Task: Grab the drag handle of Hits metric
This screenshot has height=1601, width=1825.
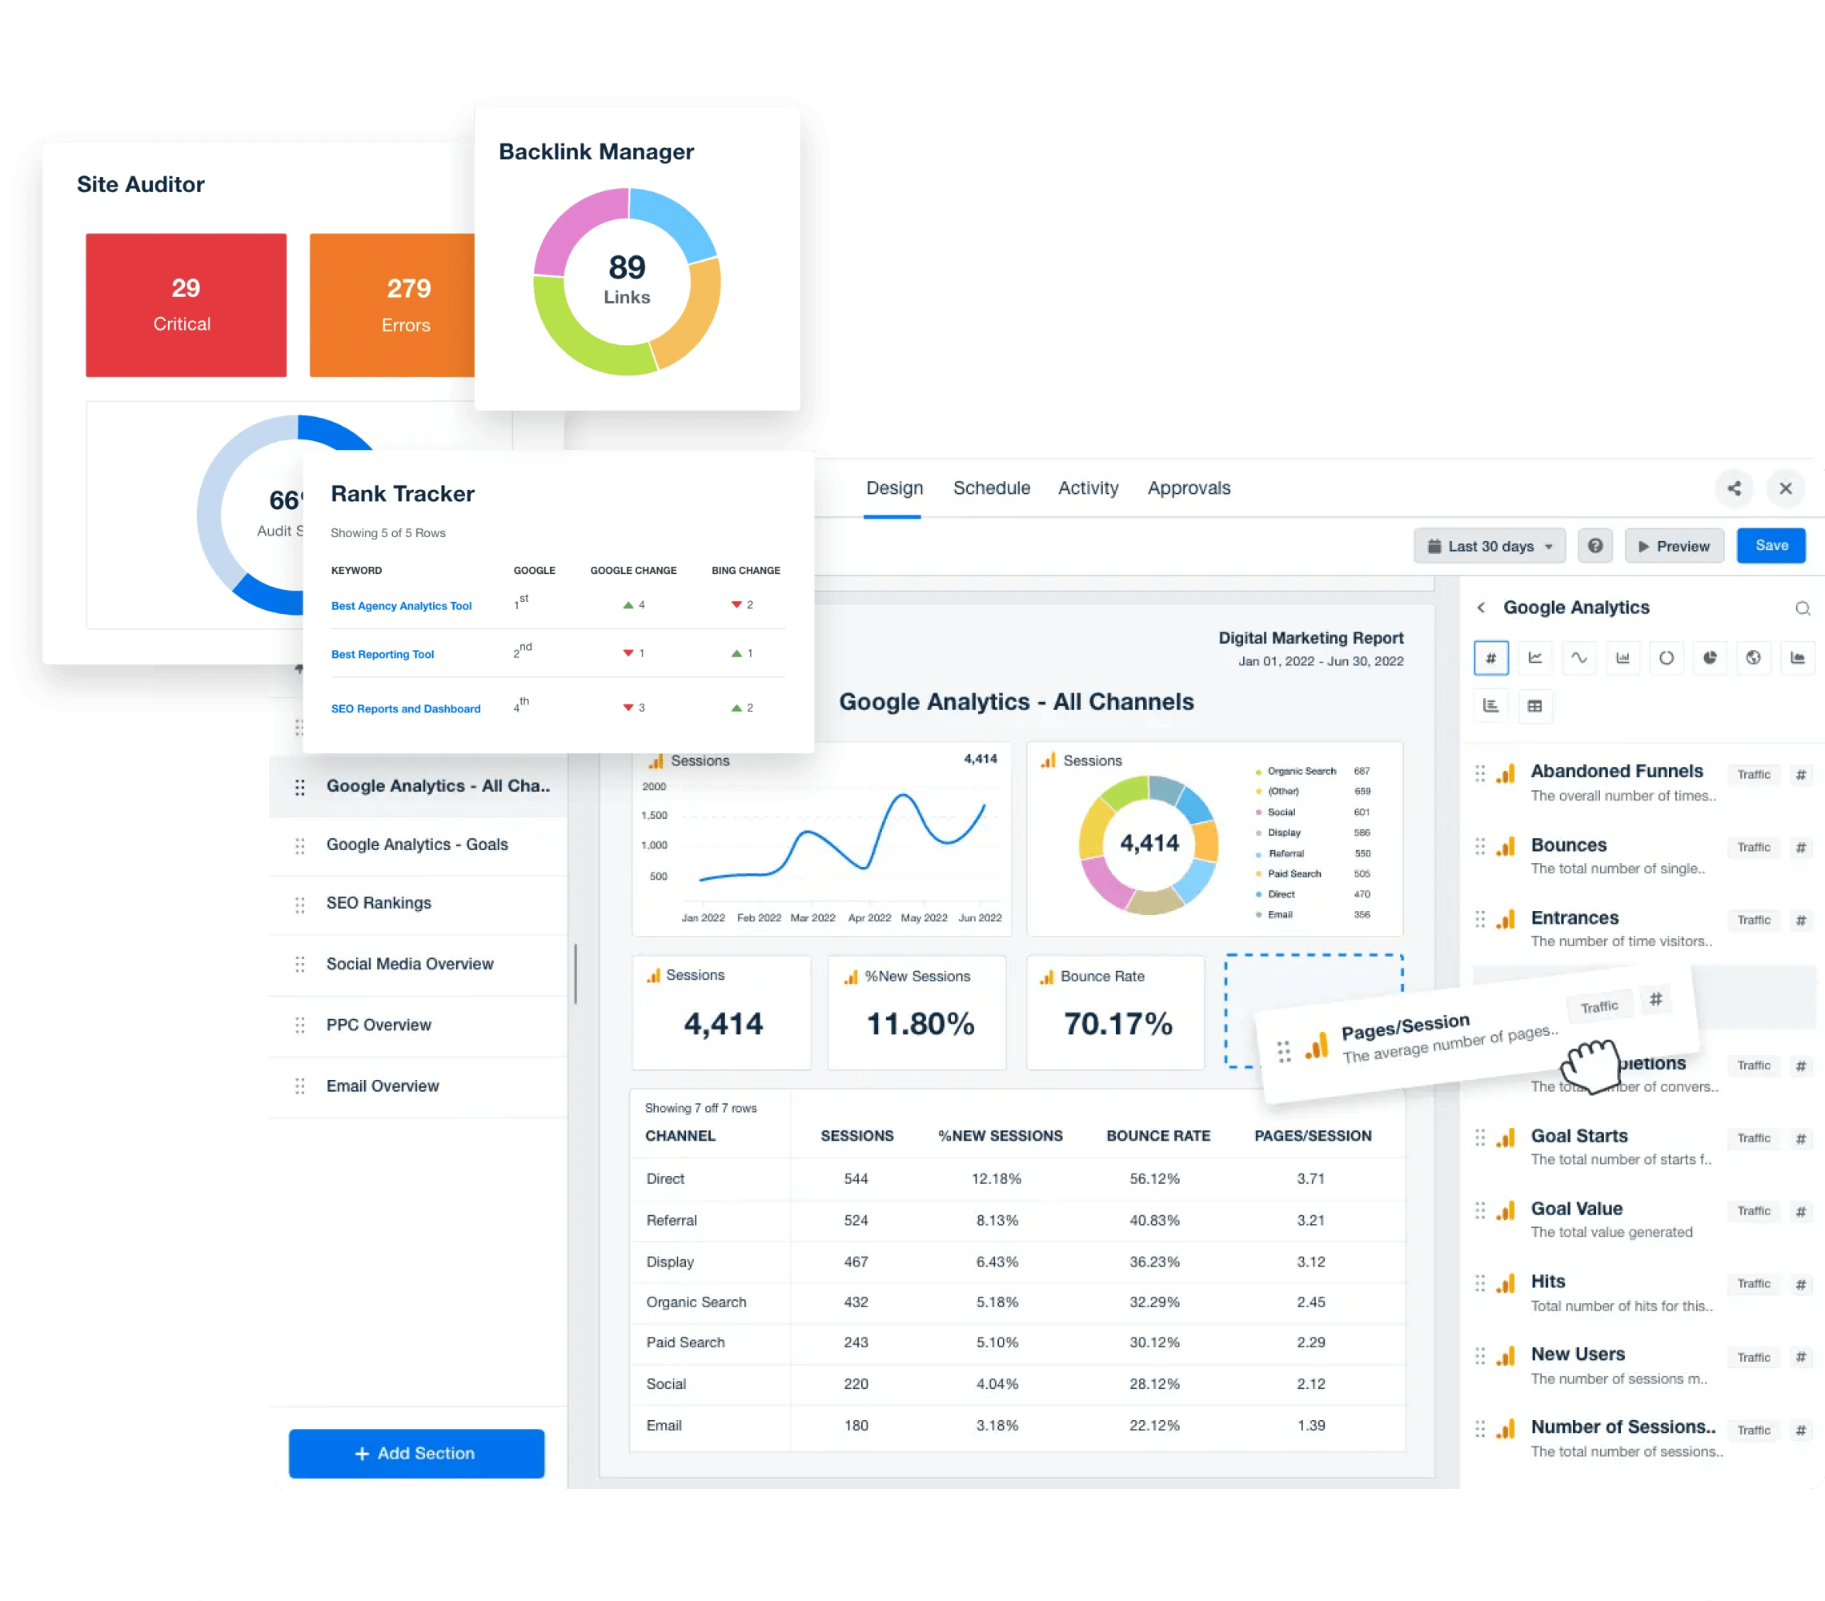Action: pyautogui.click(x=1480, y=1283)
